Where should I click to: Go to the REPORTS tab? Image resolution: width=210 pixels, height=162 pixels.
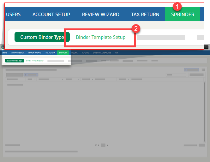(x=85, y=53)
